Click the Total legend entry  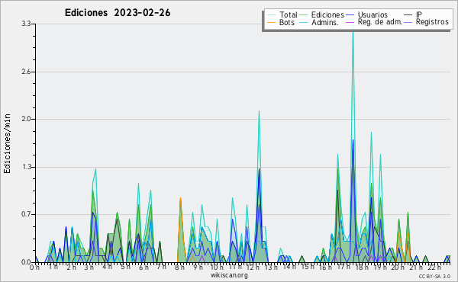289,14
